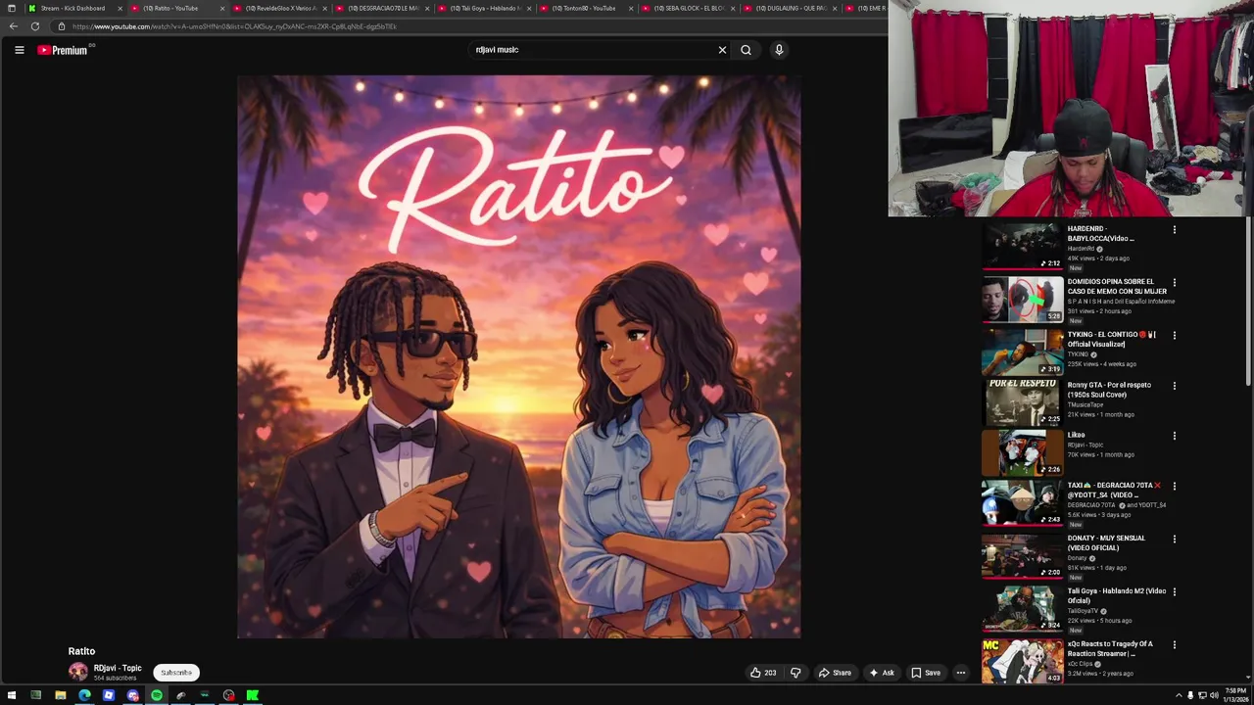Switch to the ReveldeGloo X Varios browser tab
The image size is (1254, 705).
(279, 8)
